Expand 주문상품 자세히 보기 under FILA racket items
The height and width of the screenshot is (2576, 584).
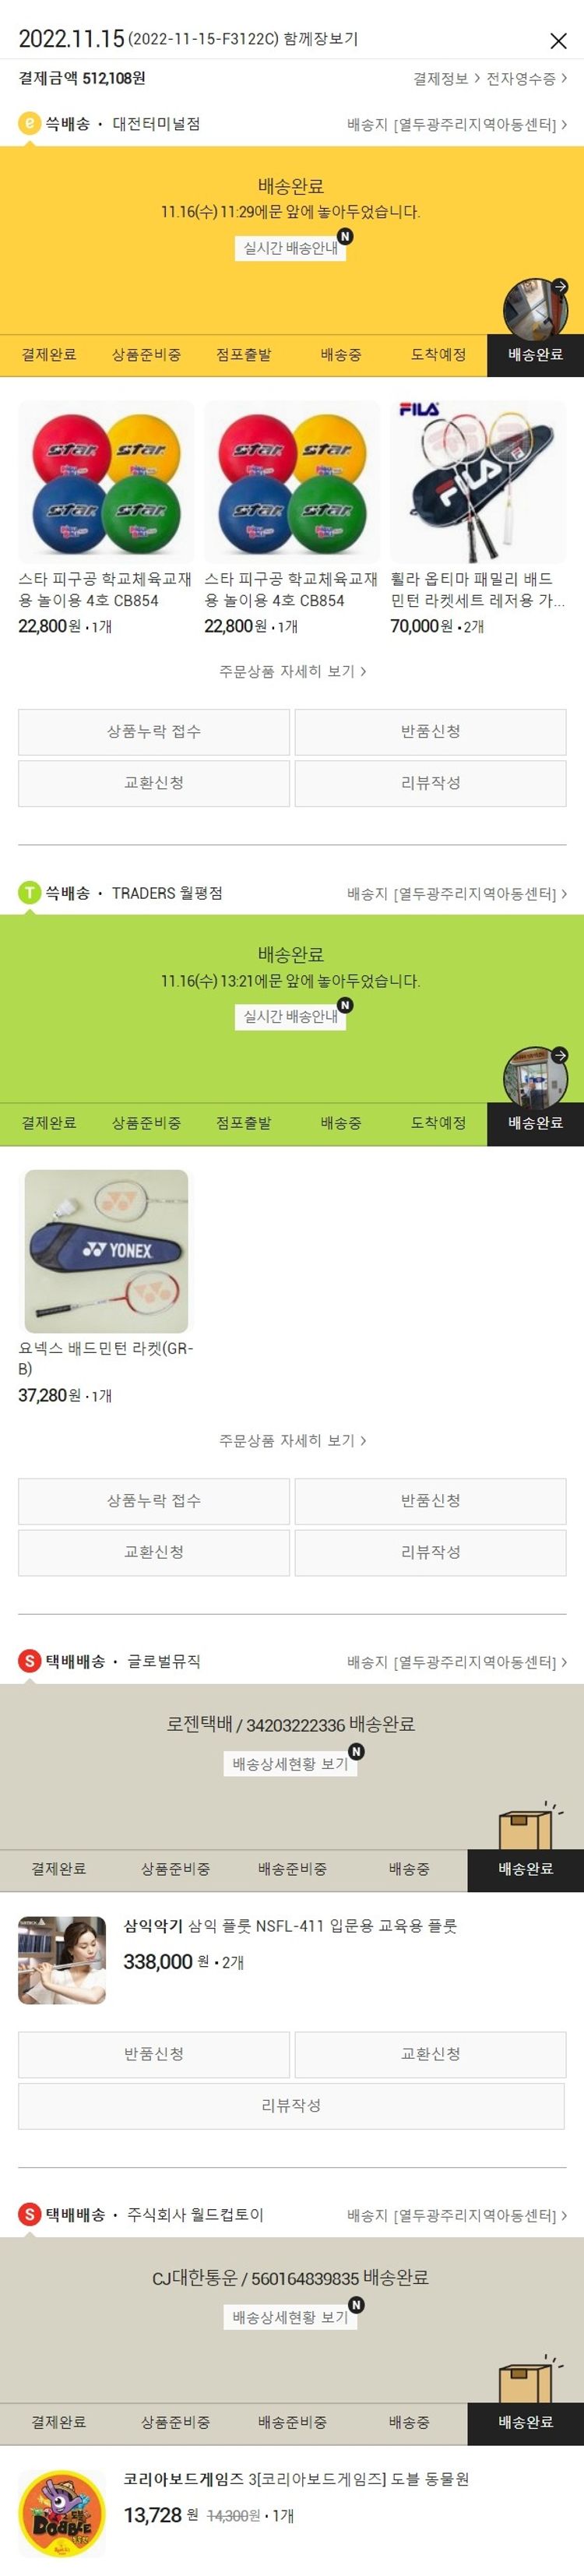pyautogui.click(x=292, y=671)
